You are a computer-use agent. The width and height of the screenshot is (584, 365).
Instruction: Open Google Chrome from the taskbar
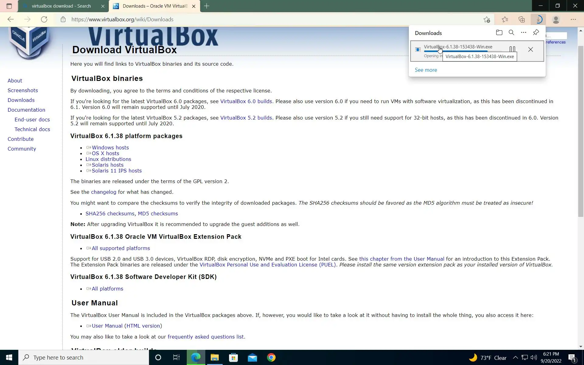click(271, 357)
